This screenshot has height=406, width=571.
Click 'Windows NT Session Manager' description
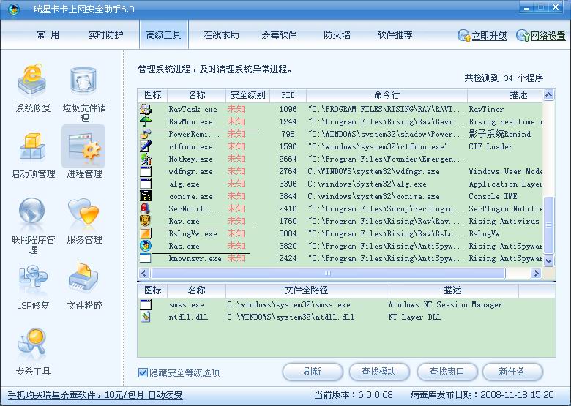pos(445,304)
